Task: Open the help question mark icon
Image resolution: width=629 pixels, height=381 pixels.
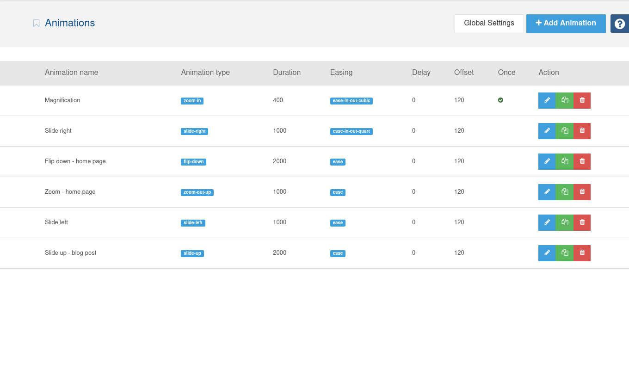Action: point(620,24)
